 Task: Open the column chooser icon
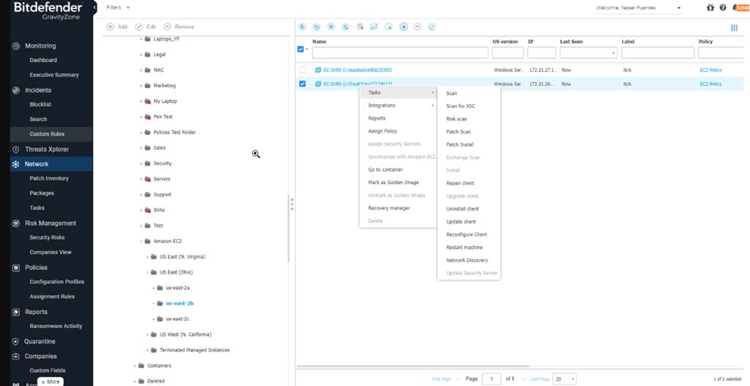tap(734, 28)
